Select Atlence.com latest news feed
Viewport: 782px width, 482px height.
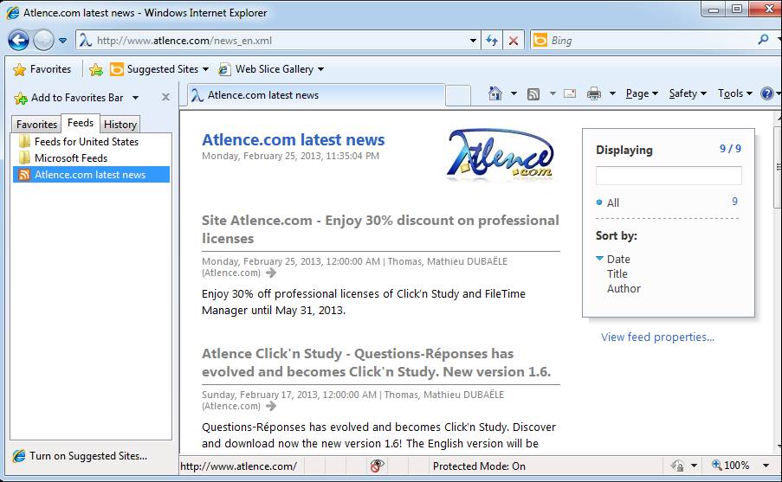pyautogui.click(x=91, y=175)
